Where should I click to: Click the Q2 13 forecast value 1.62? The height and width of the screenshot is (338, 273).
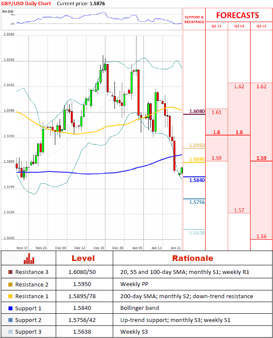coord(239,87)
